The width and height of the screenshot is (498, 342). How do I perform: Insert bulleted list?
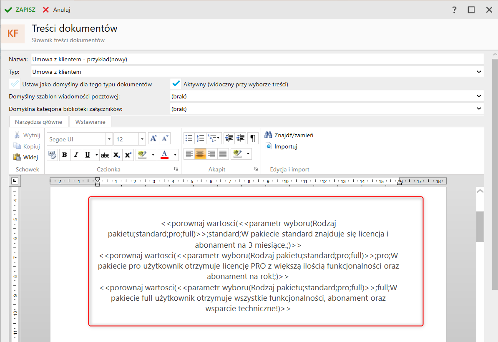point(189,138)
